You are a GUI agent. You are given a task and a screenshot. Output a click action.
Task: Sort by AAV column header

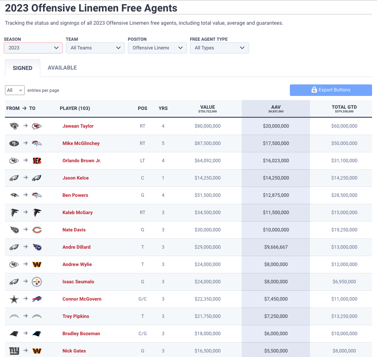[x=276, y=109]
